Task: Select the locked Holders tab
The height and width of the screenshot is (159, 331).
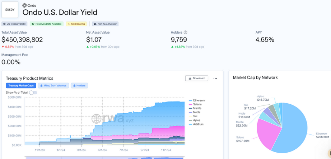Action: point(79,85)
